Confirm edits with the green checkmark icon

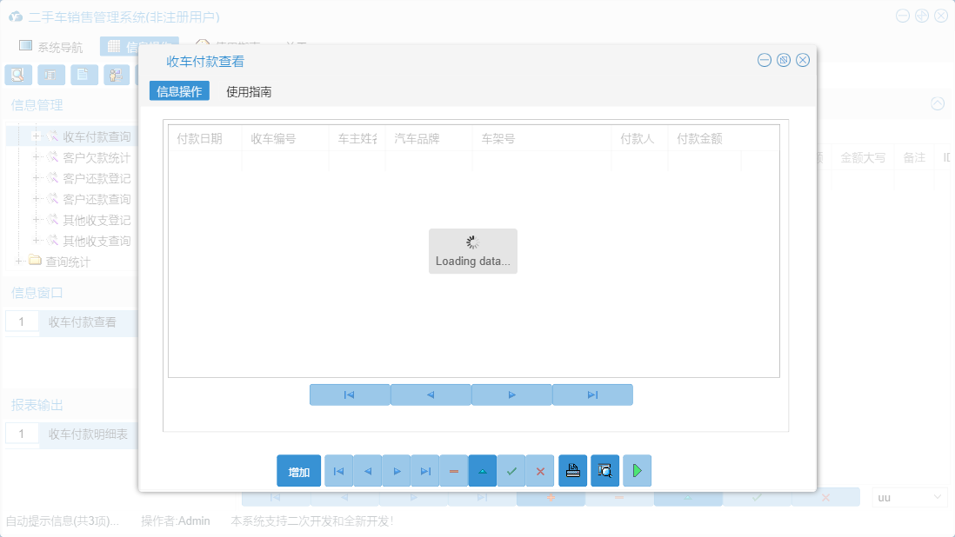pos(511,470)
